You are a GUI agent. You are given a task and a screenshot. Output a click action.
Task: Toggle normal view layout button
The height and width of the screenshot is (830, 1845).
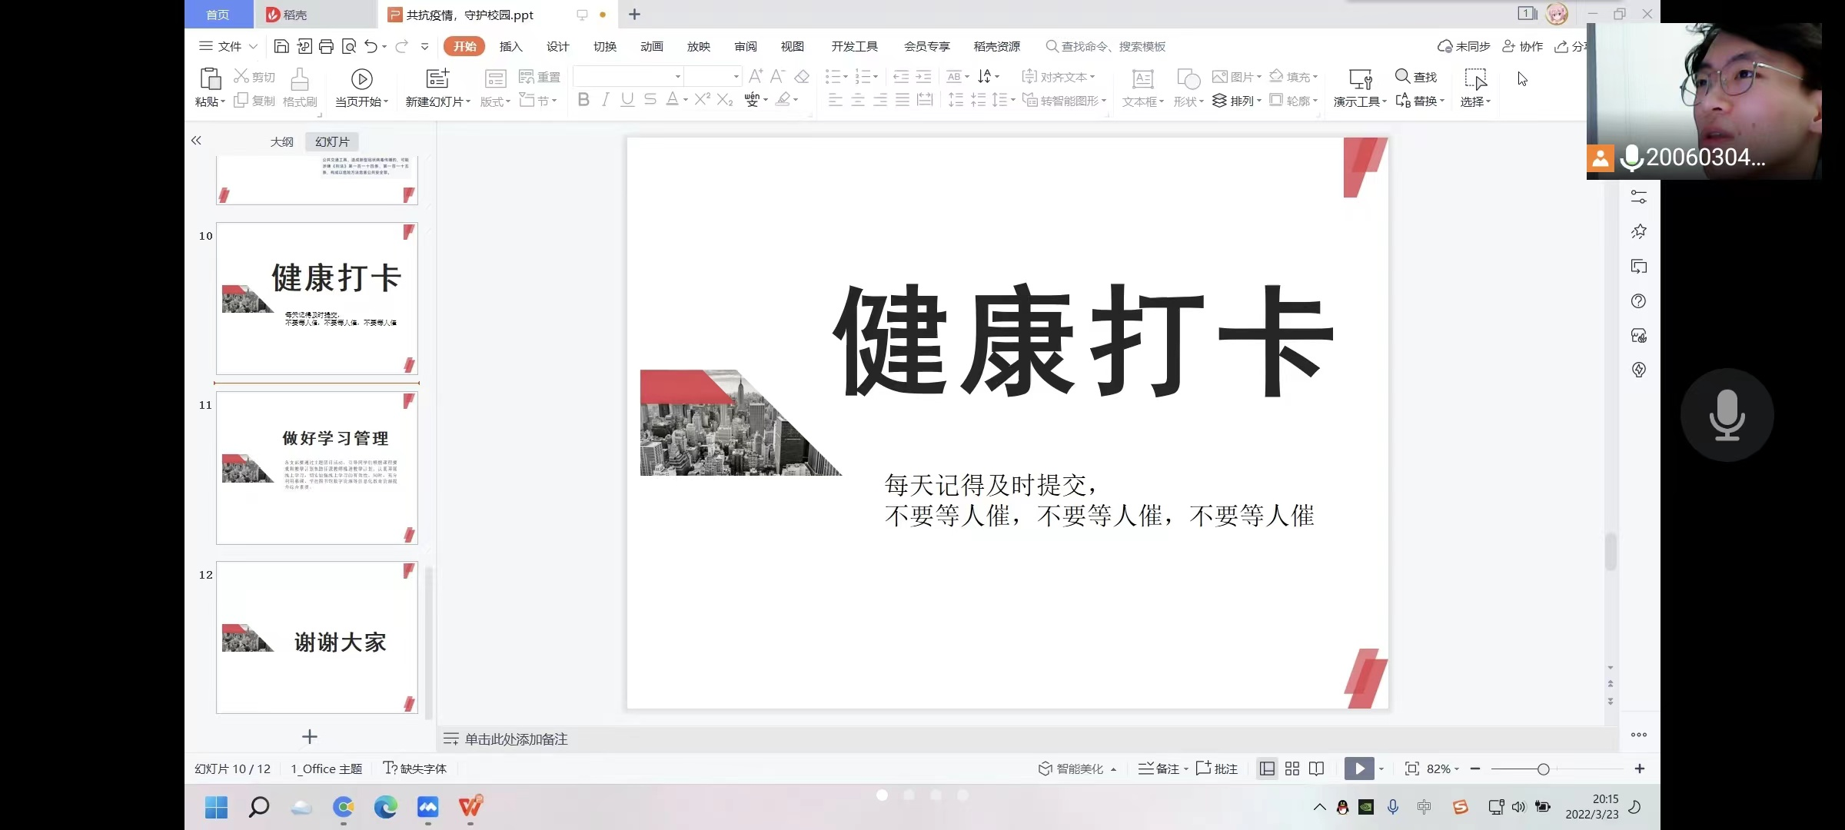click(1268, 769)
